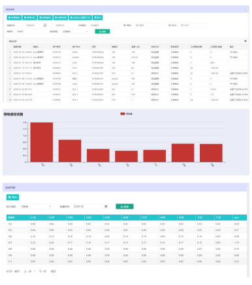Open the calendar icon beside the 2020-02 field
This screenshot has width=252, height=285.
[106, 207]
